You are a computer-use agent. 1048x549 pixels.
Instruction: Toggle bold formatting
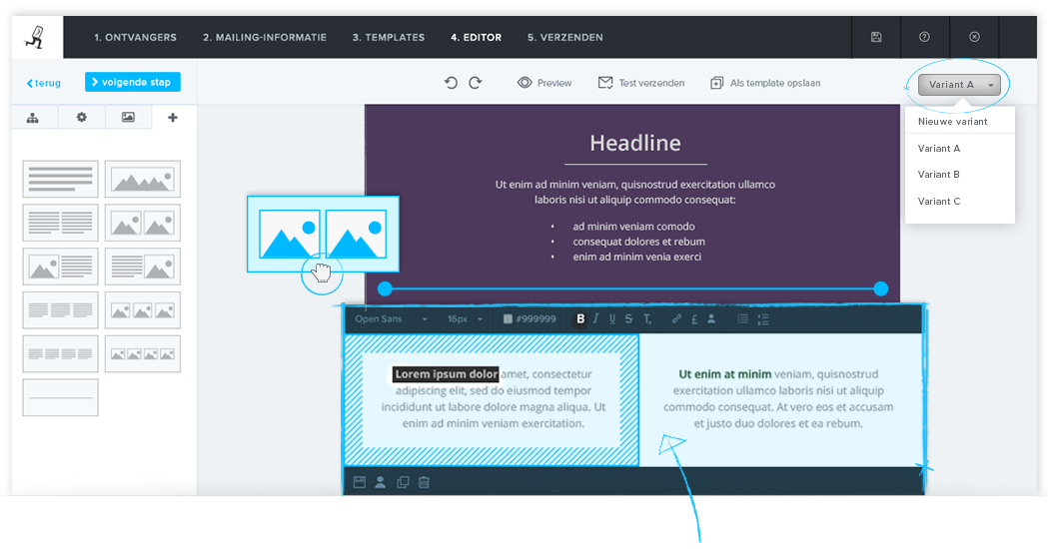[x=580, y=319]
